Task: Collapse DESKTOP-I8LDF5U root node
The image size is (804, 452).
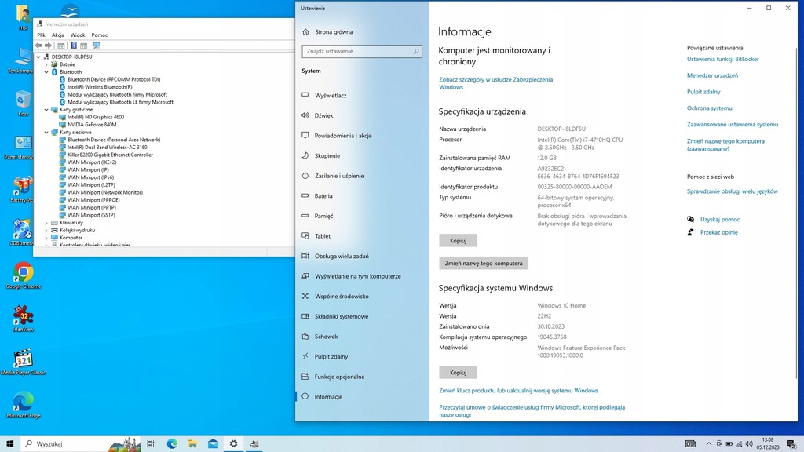Action: coord(38,56)
